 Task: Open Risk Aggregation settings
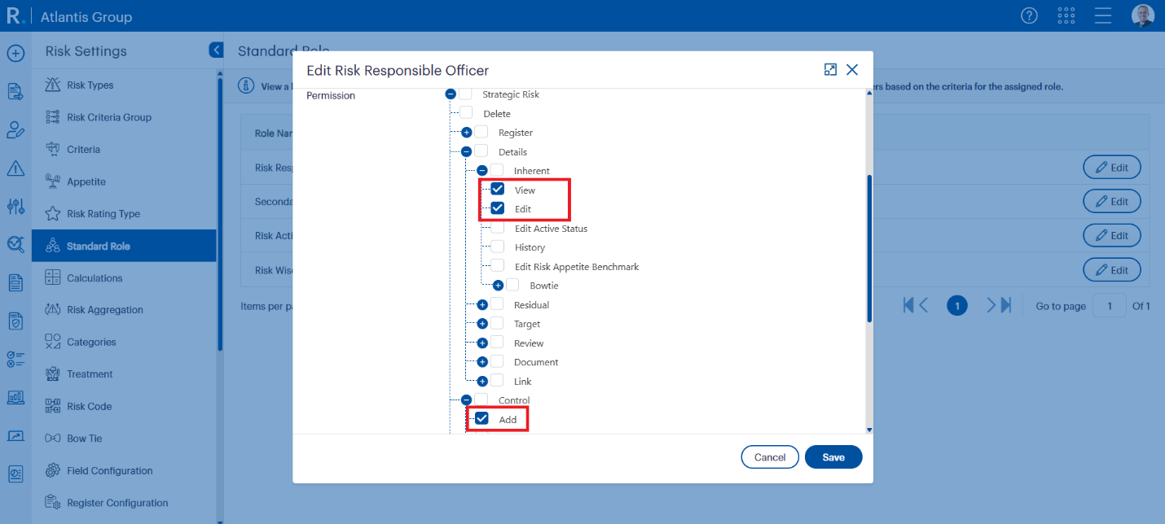[124, 310]
